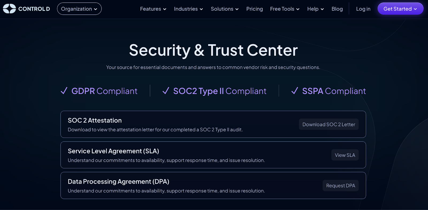Image resolution: width=428 pixels, height=210 pixels.
Task: Open the Organization dropdown selector
Action: (79, 9)
